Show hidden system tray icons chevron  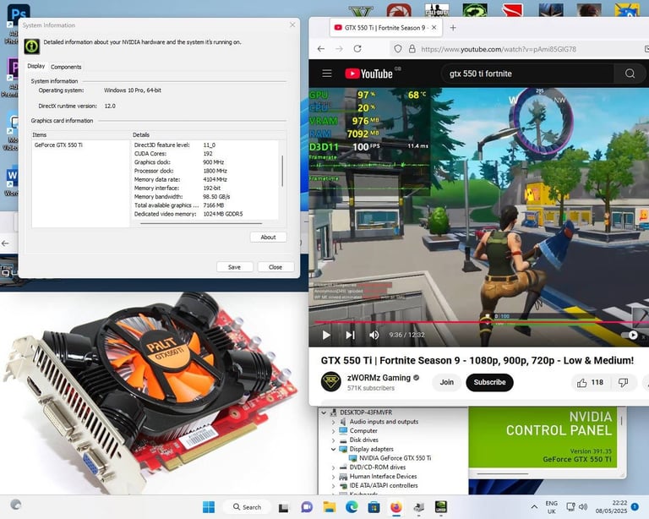pyautogui.click(x=534, y=506)
